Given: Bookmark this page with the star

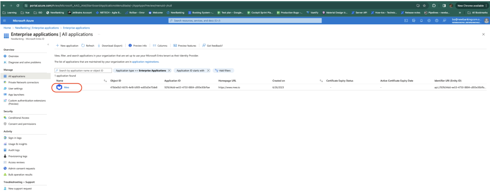Looking at the screenshot, I should click(x=424, y=6).
